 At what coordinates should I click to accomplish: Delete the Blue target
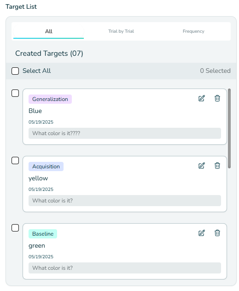217,98
